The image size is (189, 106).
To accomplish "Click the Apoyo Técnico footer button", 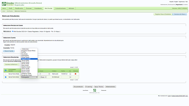I will pos(99,87).
